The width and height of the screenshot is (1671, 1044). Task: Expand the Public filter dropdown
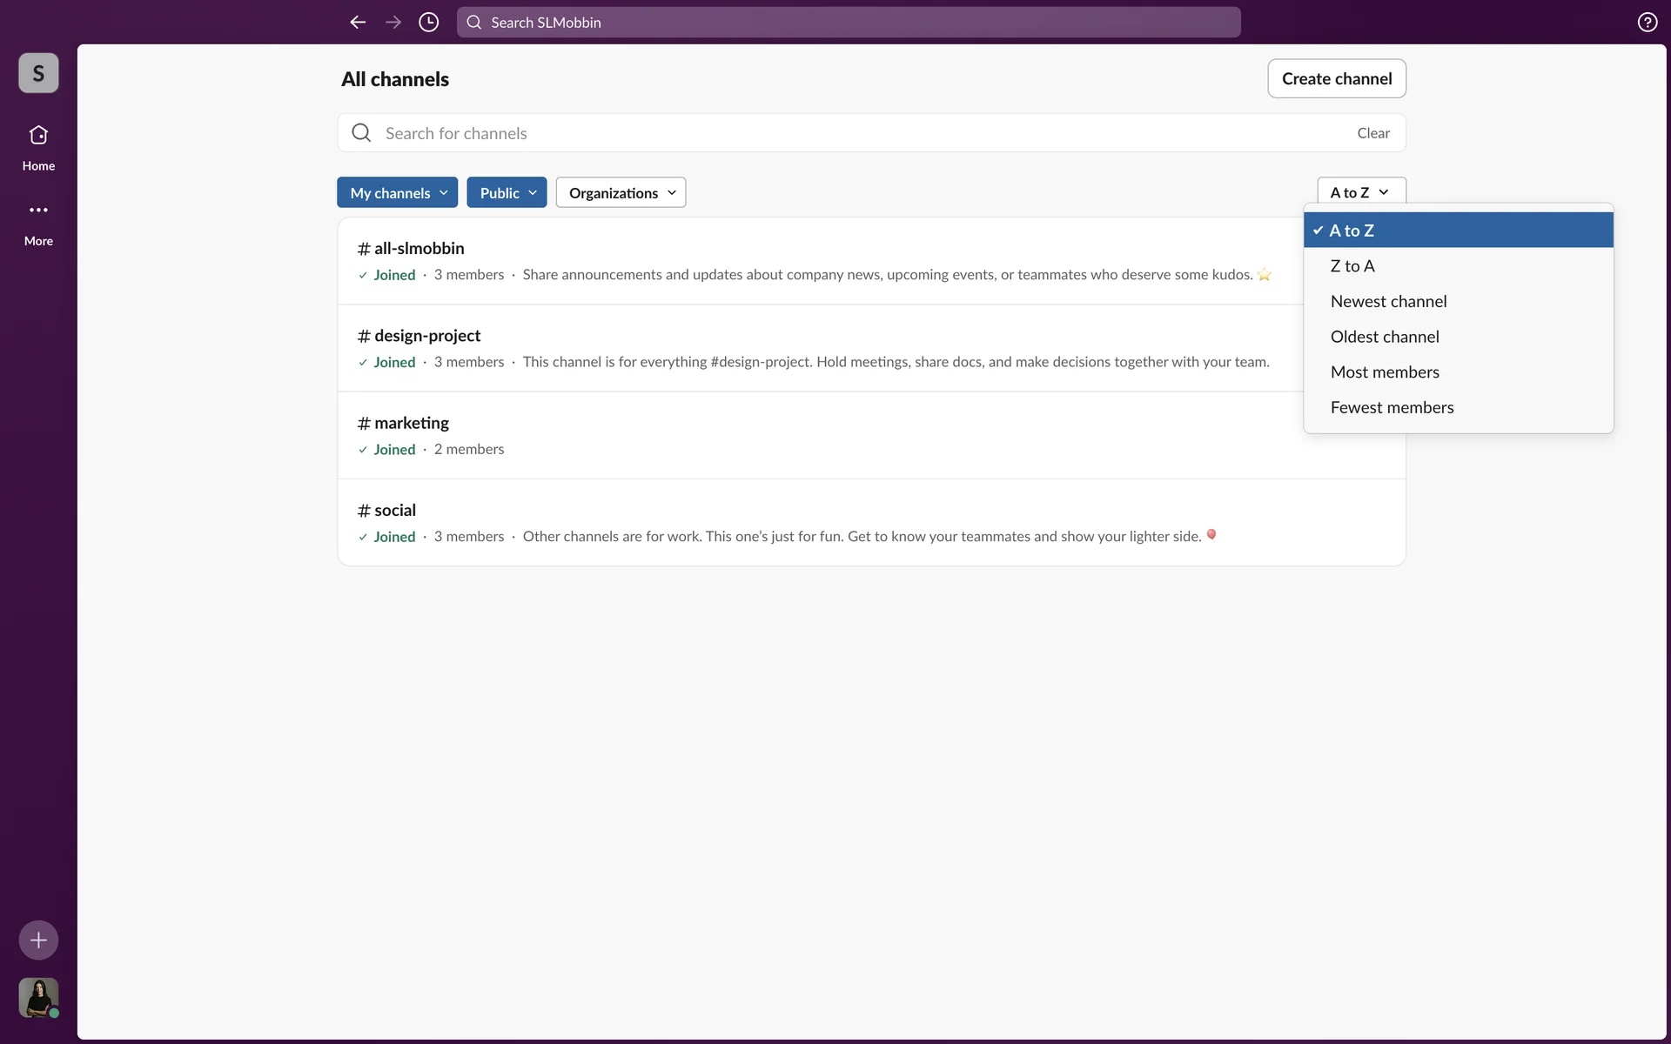507,192
